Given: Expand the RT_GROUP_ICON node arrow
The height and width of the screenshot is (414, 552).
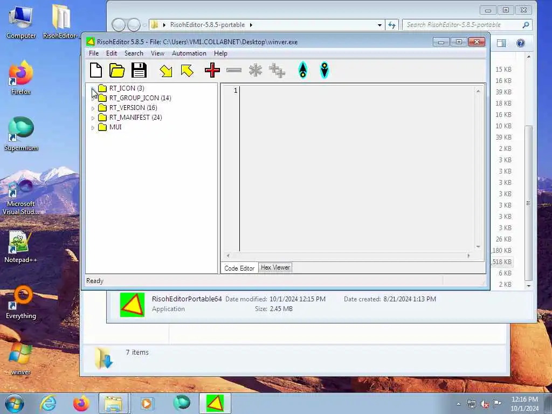Looking at the screenshot, I should click(93, 99).
